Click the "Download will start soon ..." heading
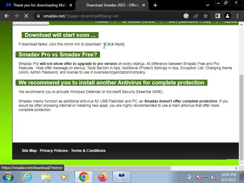The width and height of the screenshot is (244, 183). [60, 35]
